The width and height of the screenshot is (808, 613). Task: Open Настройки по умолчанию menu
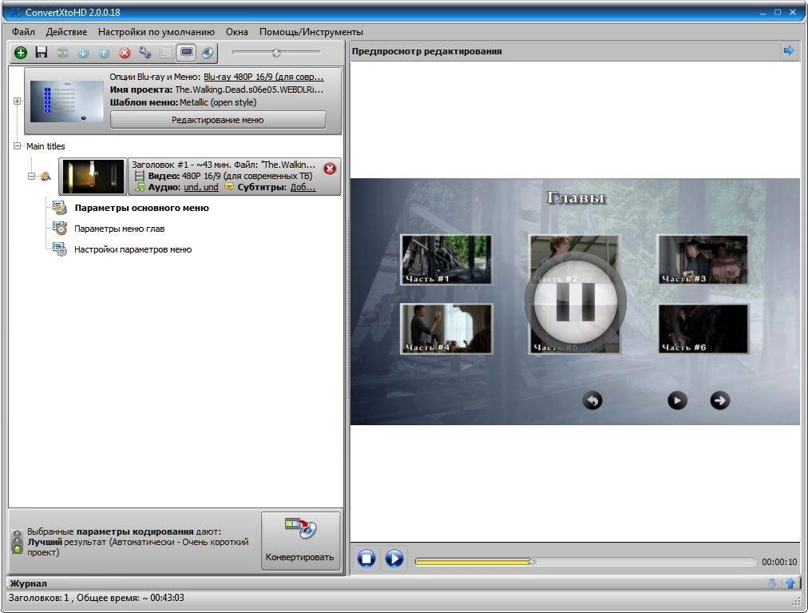coord(156,32)
